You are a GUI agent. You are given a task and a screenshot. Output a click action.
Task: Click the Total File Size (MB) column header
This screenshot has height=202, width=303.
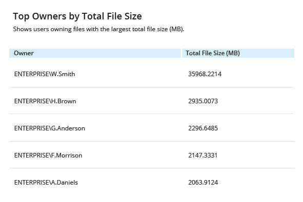238,53
